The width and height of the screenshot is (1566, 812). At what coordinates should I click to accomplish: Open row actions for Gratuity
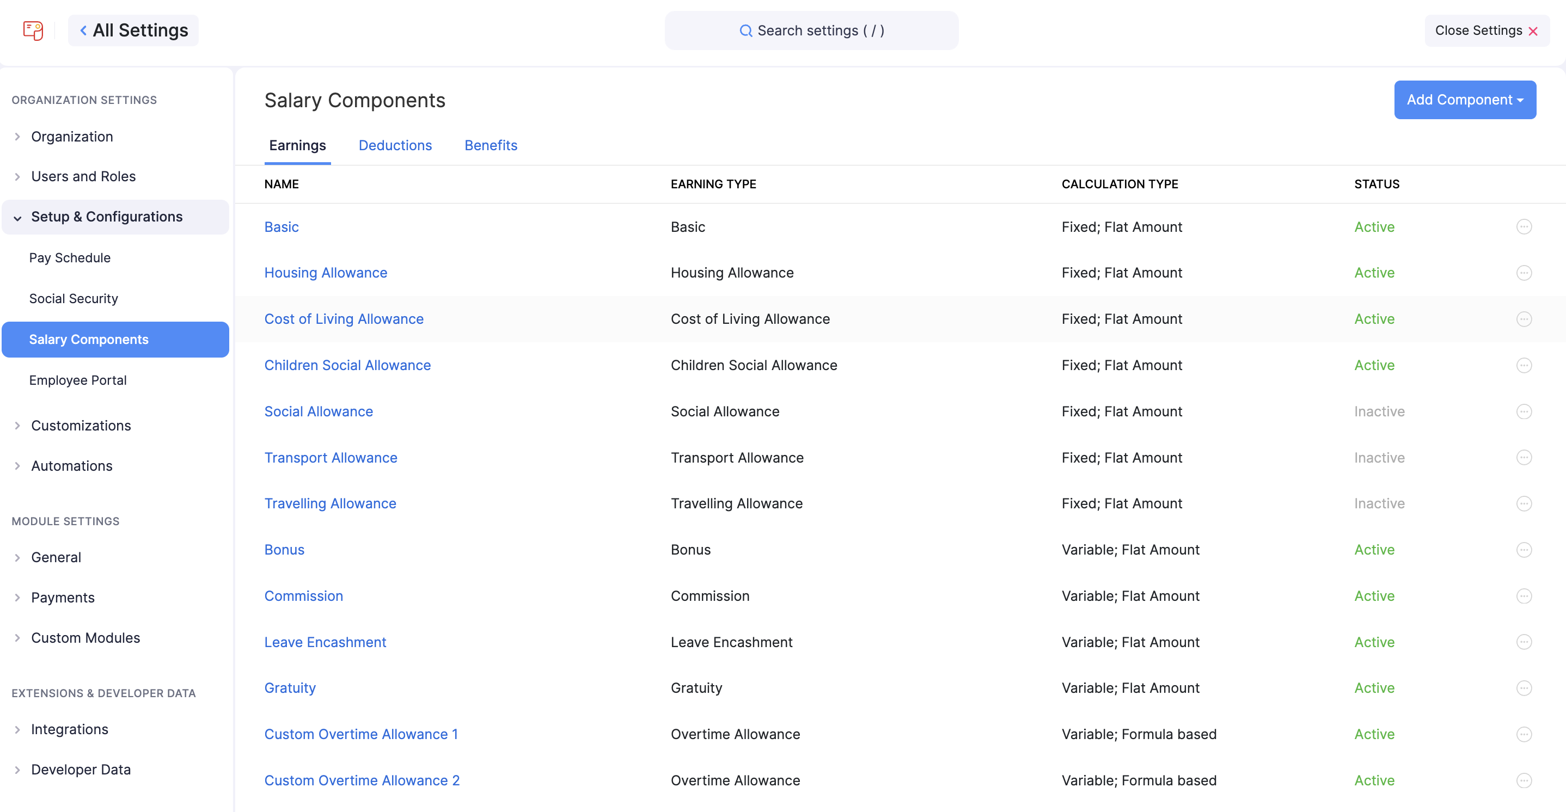(x=1525, y=688)
